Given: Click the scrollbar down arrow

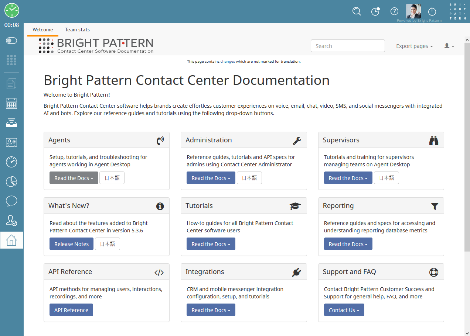Looking at the screenshot, I should pos(467,333).
